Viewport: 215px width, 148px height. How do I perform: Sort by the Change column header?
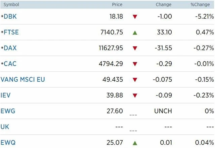(x=164, y=5)
